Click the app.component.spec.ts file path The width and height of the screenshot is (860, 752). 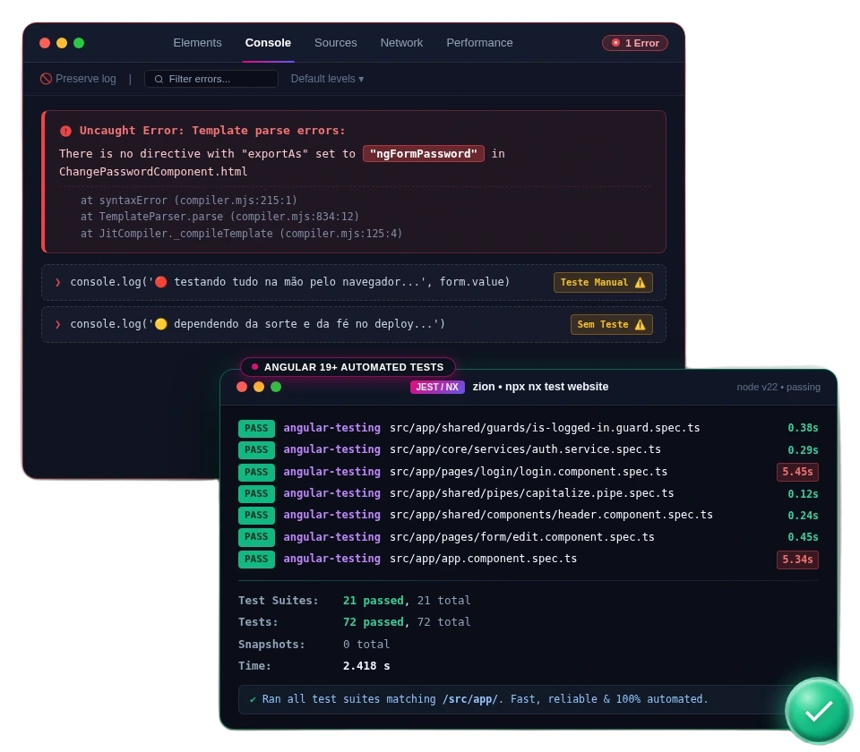483,559
